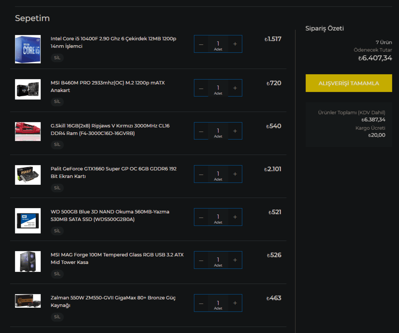
Task: Click the Sepetim heading
Action: pos(32,18)
